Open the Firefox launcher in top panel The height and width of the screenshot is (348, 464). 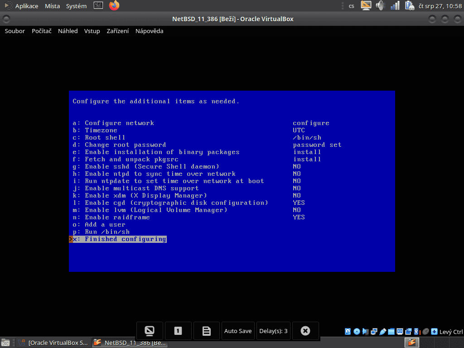tap(114, 5)
